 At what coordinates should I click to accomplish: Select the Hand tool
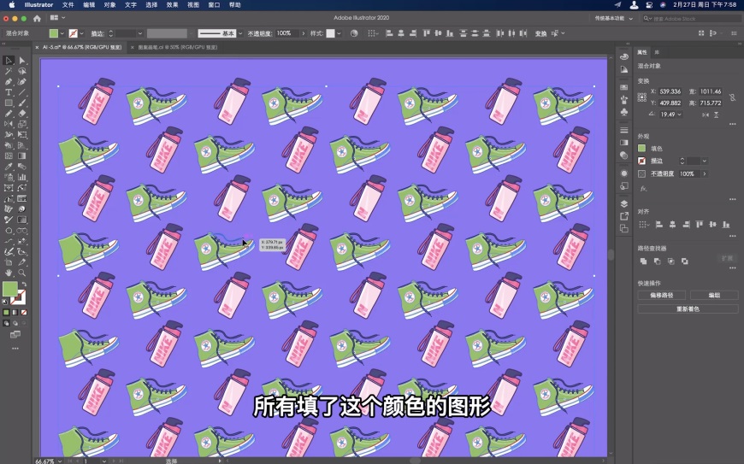click(x=8, y=273)
